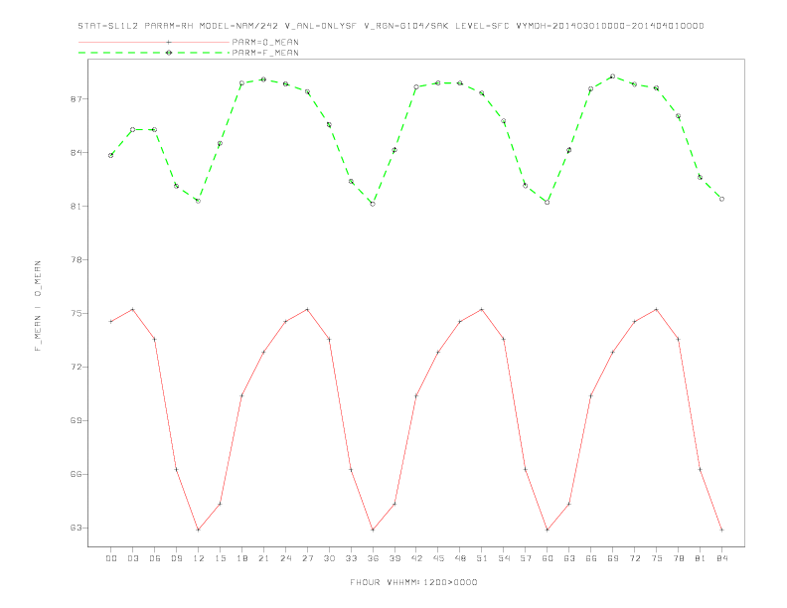Click y-axis tick label 69

tap(76, 420)
